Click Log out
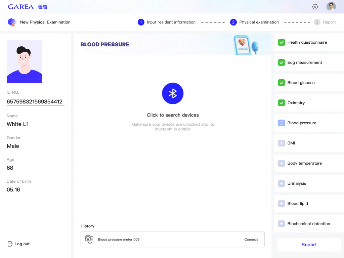Screen dimensions: 344x258 [x=19, y=244]
